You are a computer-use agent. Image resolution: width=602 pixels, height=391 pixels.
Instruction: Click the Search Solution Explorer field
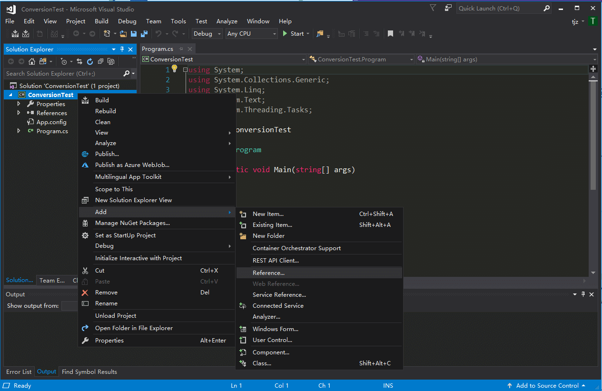[x=63, y=74]
